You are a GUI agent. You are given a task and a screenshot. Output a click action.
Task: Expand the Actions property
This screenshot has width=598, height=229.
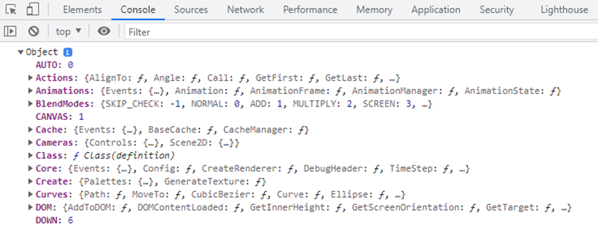(x=30, y=78)
